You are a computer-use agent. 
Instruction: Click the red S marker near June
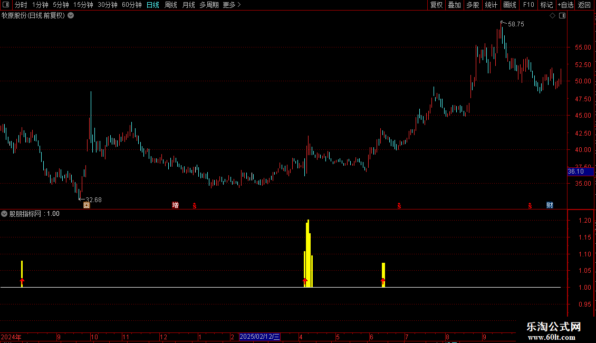(399, 206)
